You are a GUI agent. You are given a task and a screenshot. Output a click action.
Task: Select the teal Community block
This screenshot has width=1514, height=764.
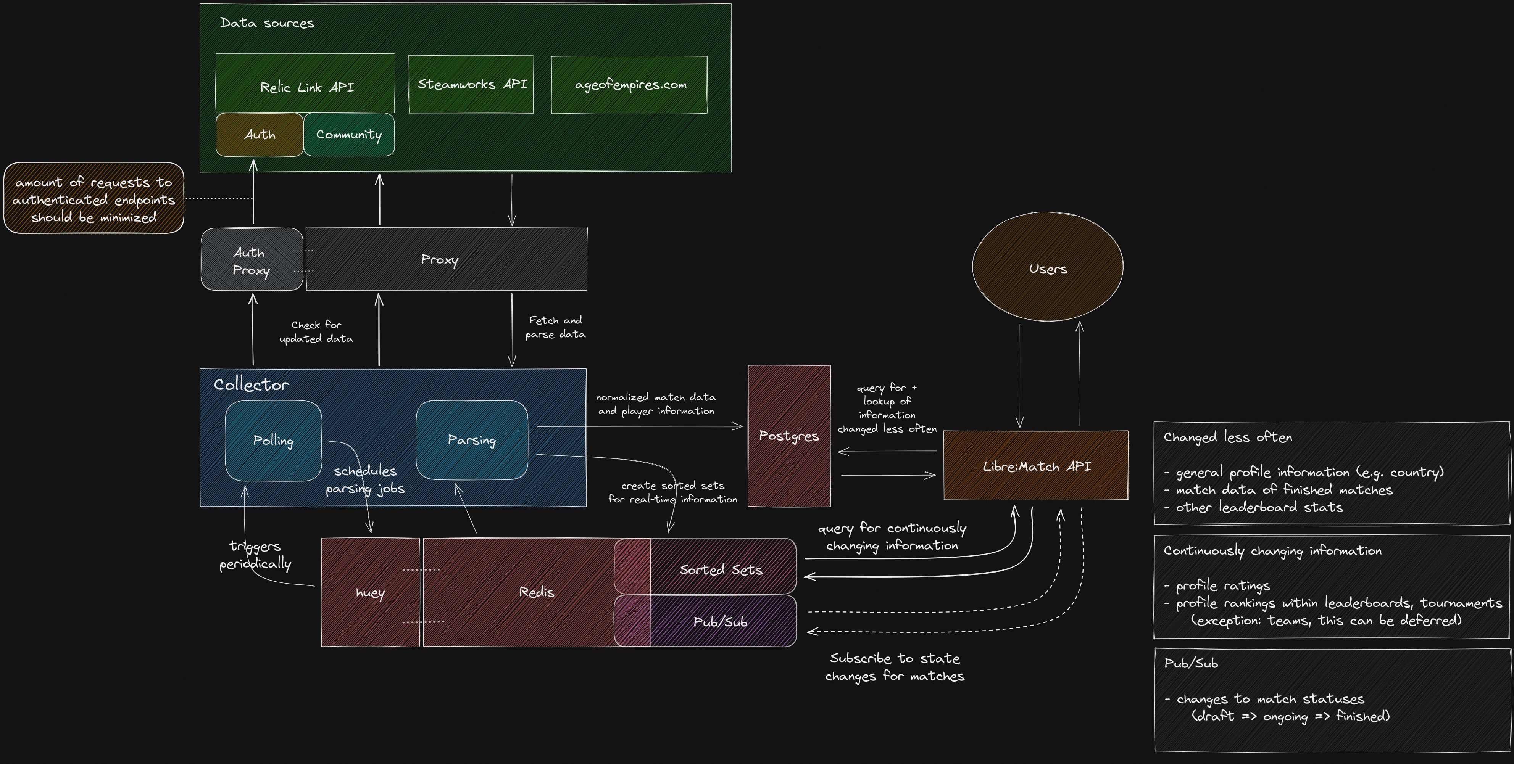click(349, 135)
